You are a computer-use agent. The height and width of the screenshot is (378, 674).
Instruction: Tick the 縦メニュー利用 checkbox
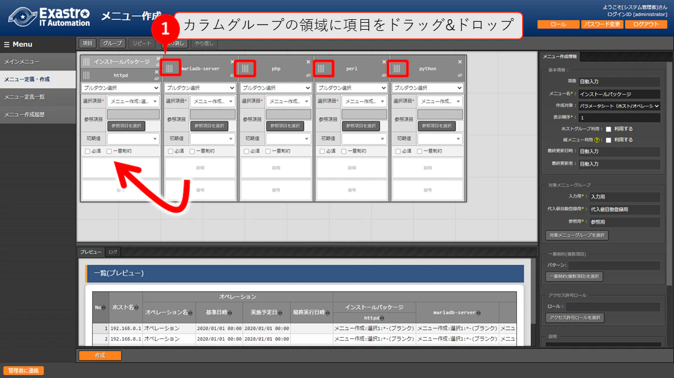[609, 140]
